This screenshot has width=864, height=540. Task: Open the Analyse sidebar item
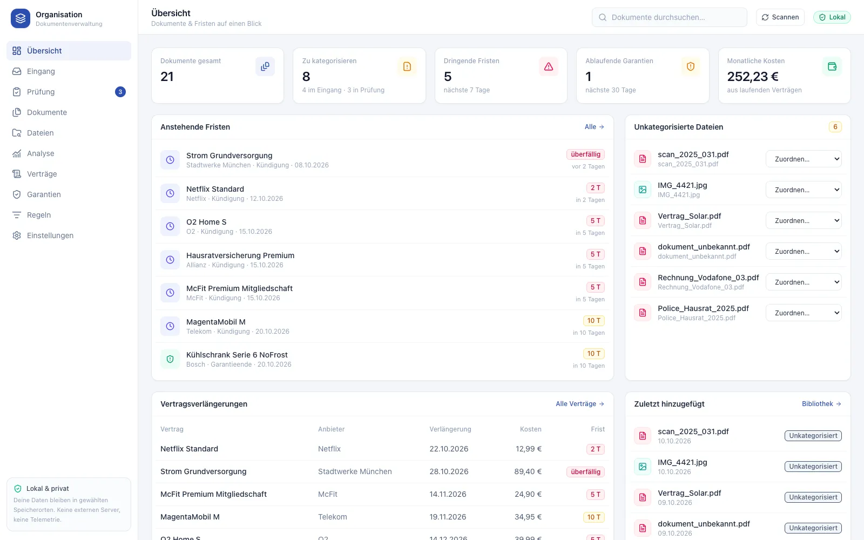click(69, 153)
